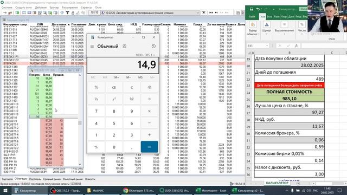Click the CE clear entry key
The image size is (347, 195).
pyautogui.click(x=114, y=87)
